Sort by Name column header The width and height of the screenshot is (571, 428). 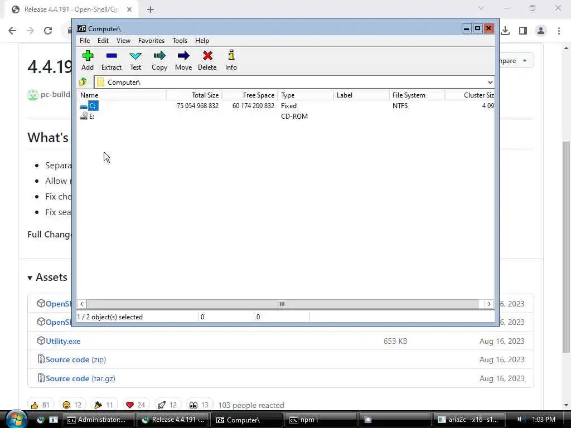click(122, 95)
